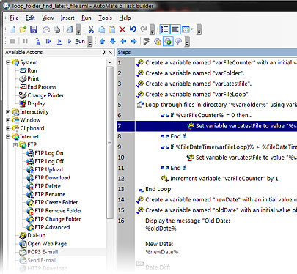This screenshot has height=274, width=297.
Task: Click the blue right arrow icon
Action: coord(133,41)
